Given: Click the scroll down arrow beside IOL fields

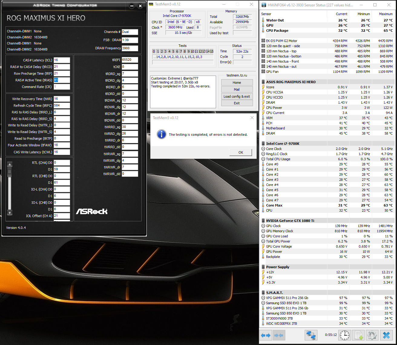Looking at the screenshot, I should [x=10, y=213].
